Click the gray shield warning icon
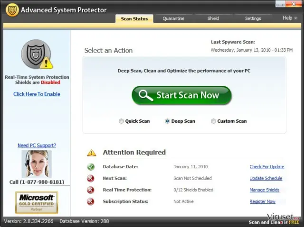The height and width of the screenshot is (227, 304). [37, 54]
